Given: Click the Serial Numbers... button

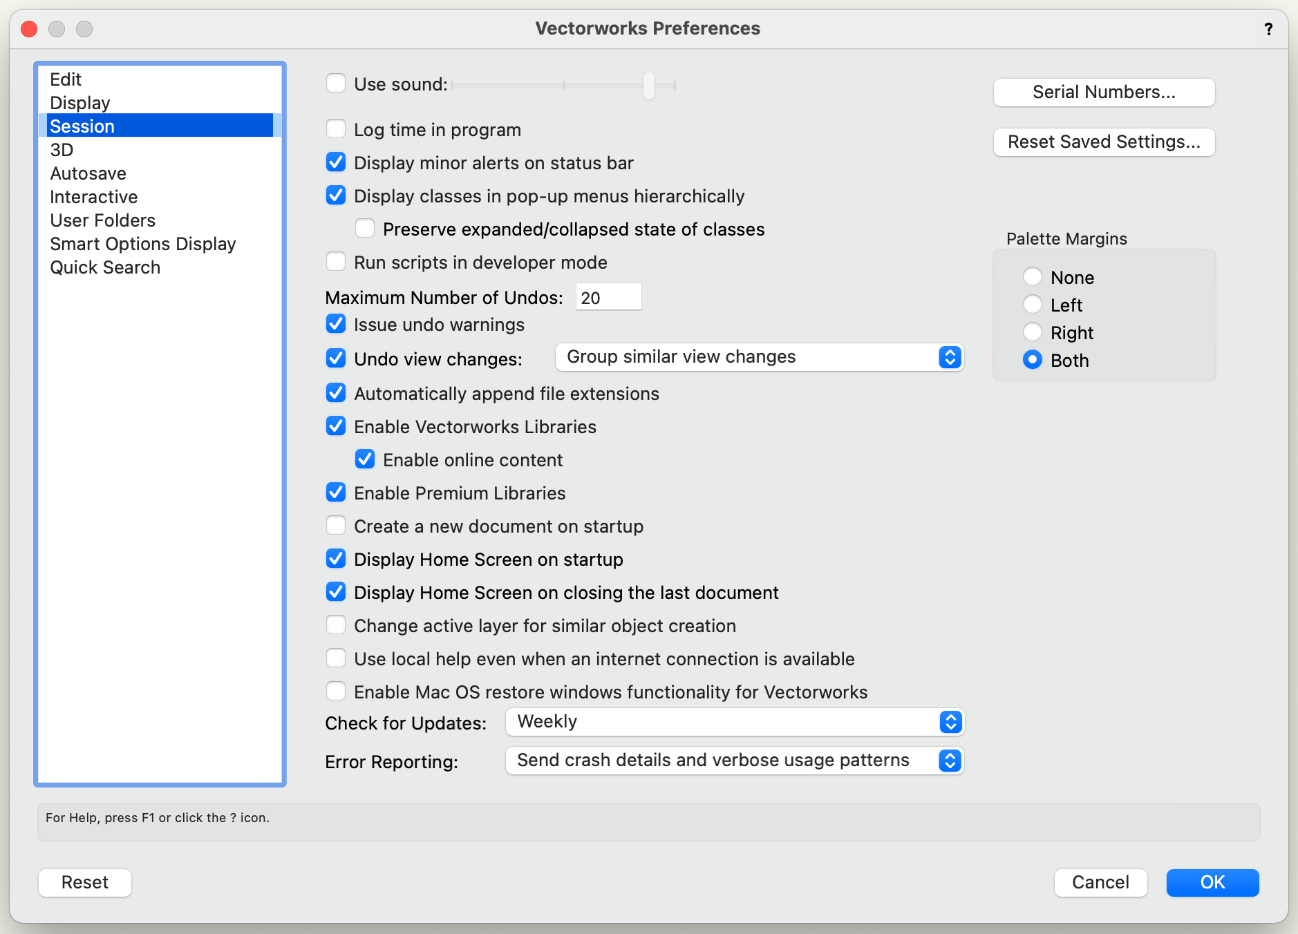Looking at the screenshot, I should 1104,92.
